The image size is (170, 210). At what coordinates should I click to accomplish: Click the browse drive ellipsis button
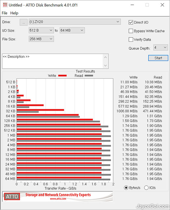click(24, 22)
